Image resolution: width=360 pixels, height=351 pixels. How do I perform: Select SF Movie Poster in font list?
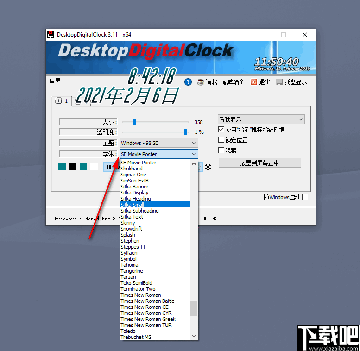pyautogui.click(x=155, y=163)
